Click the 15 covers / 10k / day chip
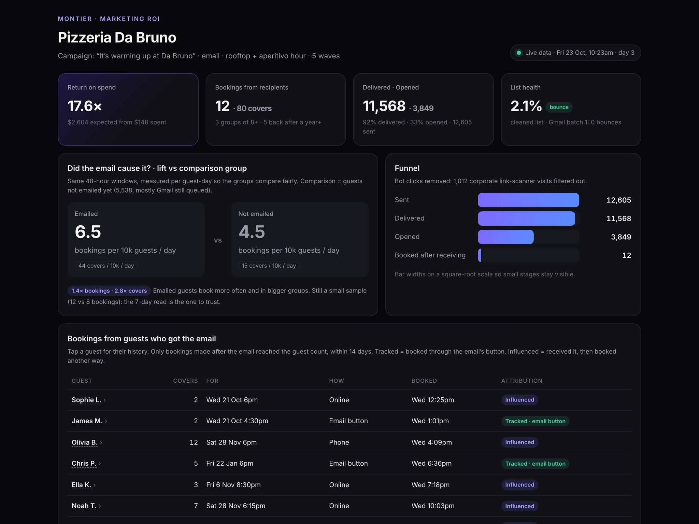 269,266
